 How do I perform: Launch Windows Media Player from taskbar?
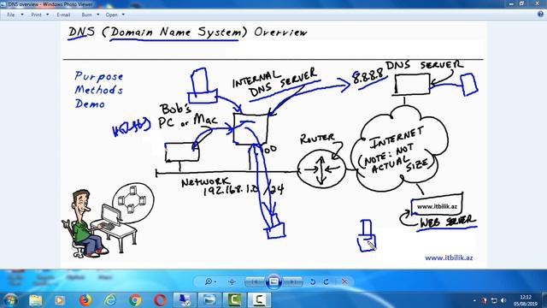click(60, 300)
